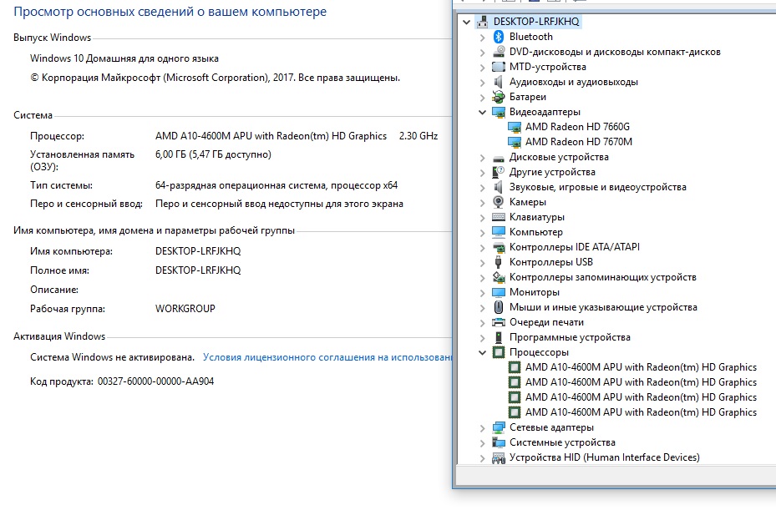This screenshot has width=776, height=510.
Task: Click the Очереди печати printer icon
Action: pos(499,322)
